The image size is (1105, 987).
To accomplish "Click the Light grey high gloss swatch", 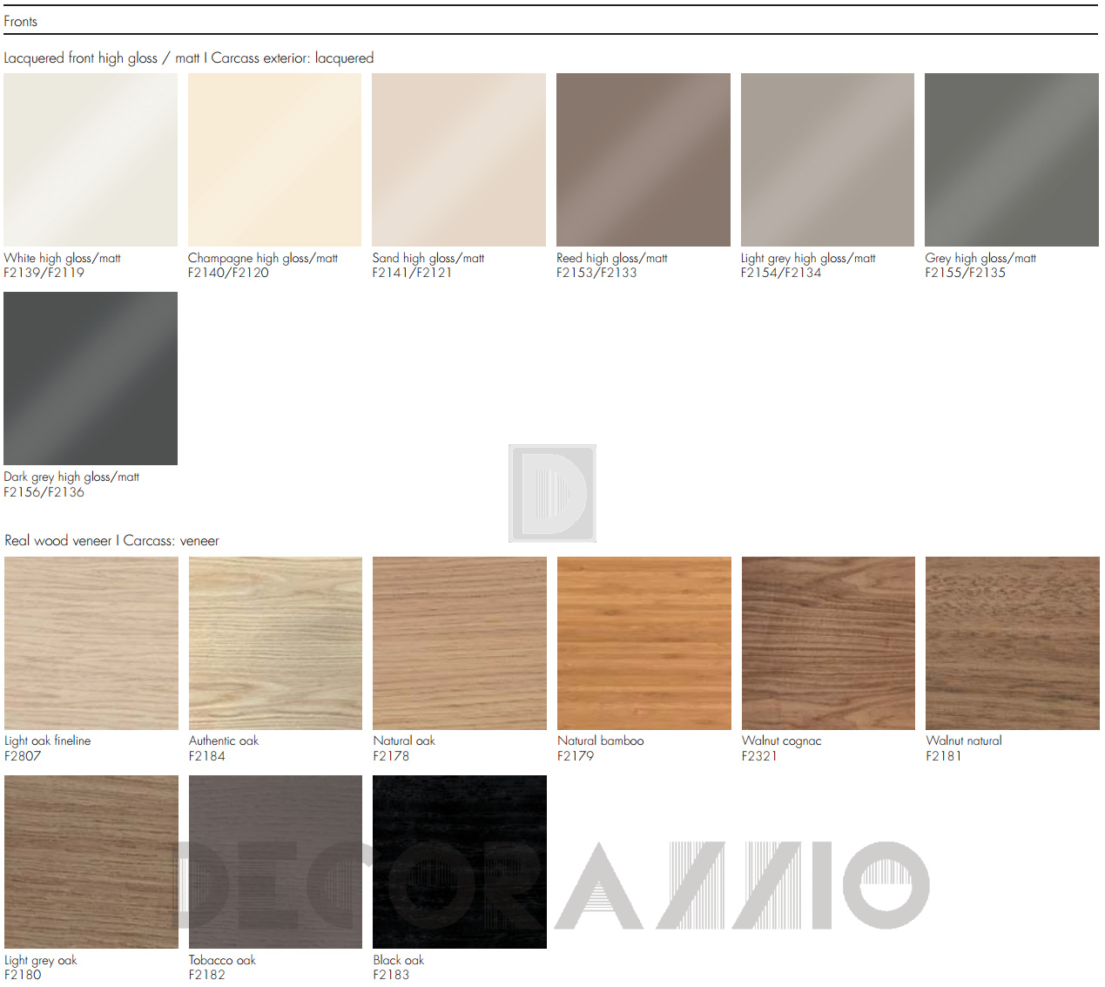I will coord(827,159).
